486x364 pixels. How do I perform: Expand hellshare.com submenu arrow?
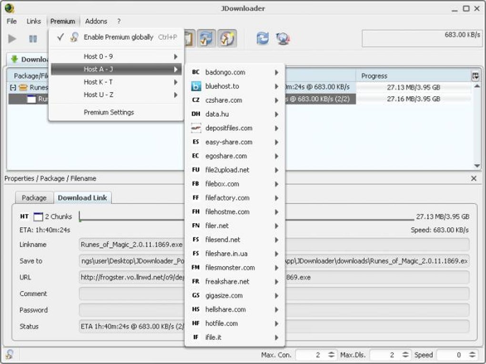[x=276, y=309]
